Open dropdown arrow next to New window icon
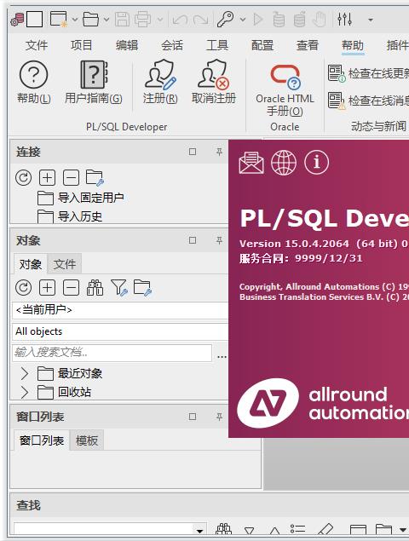The image size is (409, 541). coord(75,20)
